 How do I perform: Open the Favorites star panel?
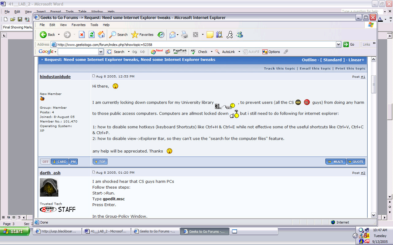tap(142, 35)
